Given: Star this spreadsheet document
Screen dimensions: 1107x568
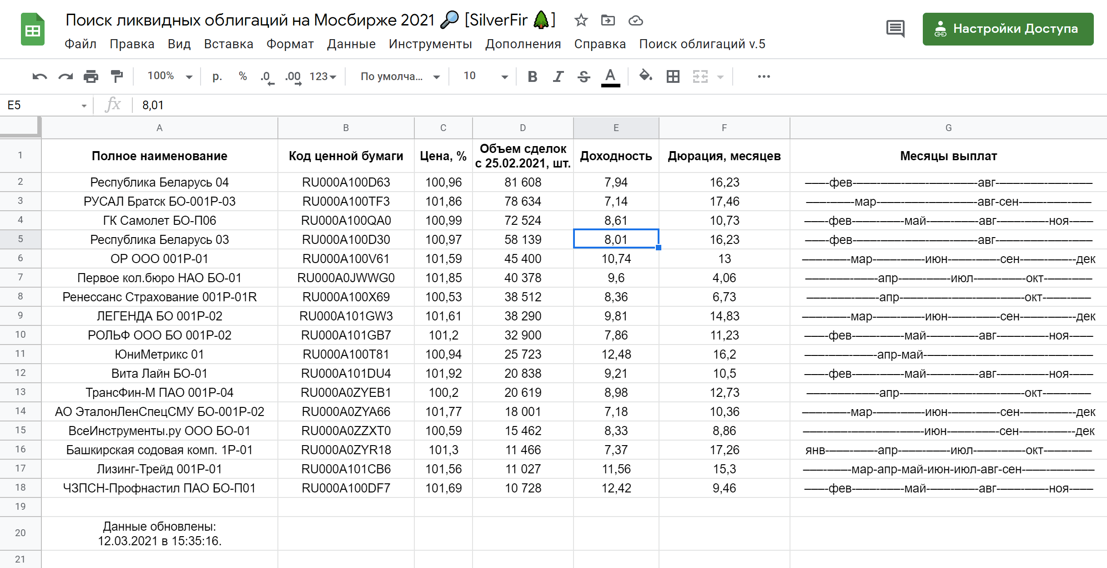Looking at the screenshot, I should (x=581, y=20).
